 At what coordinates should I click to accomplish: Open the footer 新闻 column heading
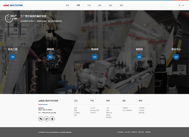141,101
